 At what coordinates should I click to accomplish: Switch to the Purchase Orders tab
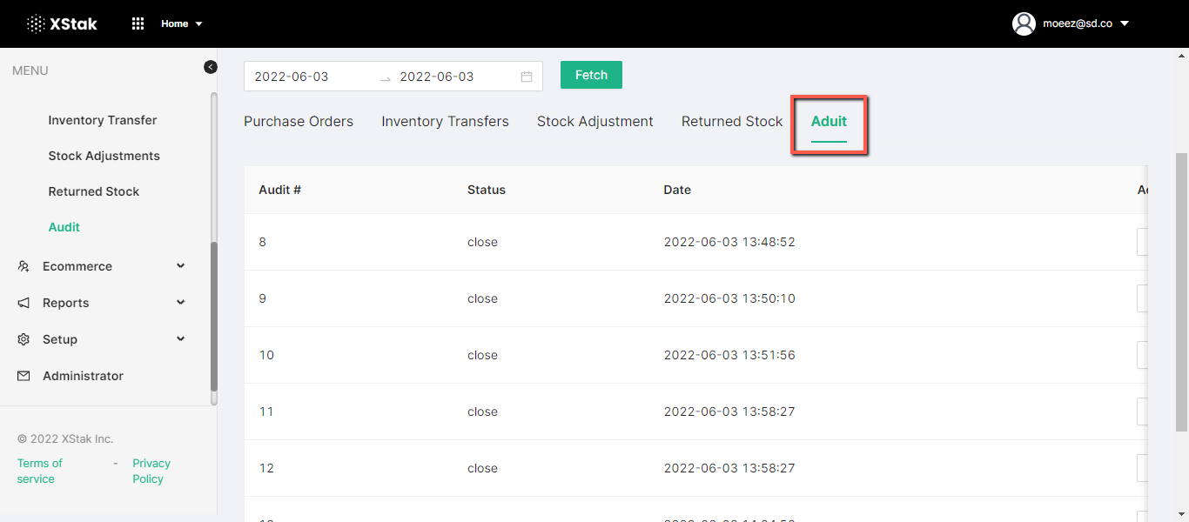pyautogui.click(x=299, y=122)
